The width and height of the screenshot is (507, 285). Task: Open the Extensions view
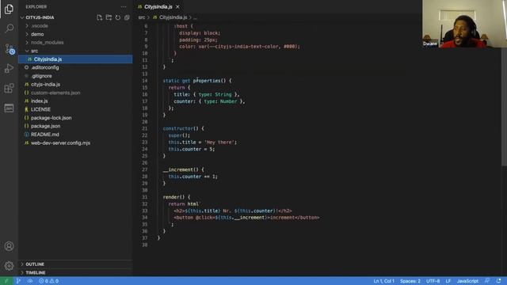click(9, 88)
